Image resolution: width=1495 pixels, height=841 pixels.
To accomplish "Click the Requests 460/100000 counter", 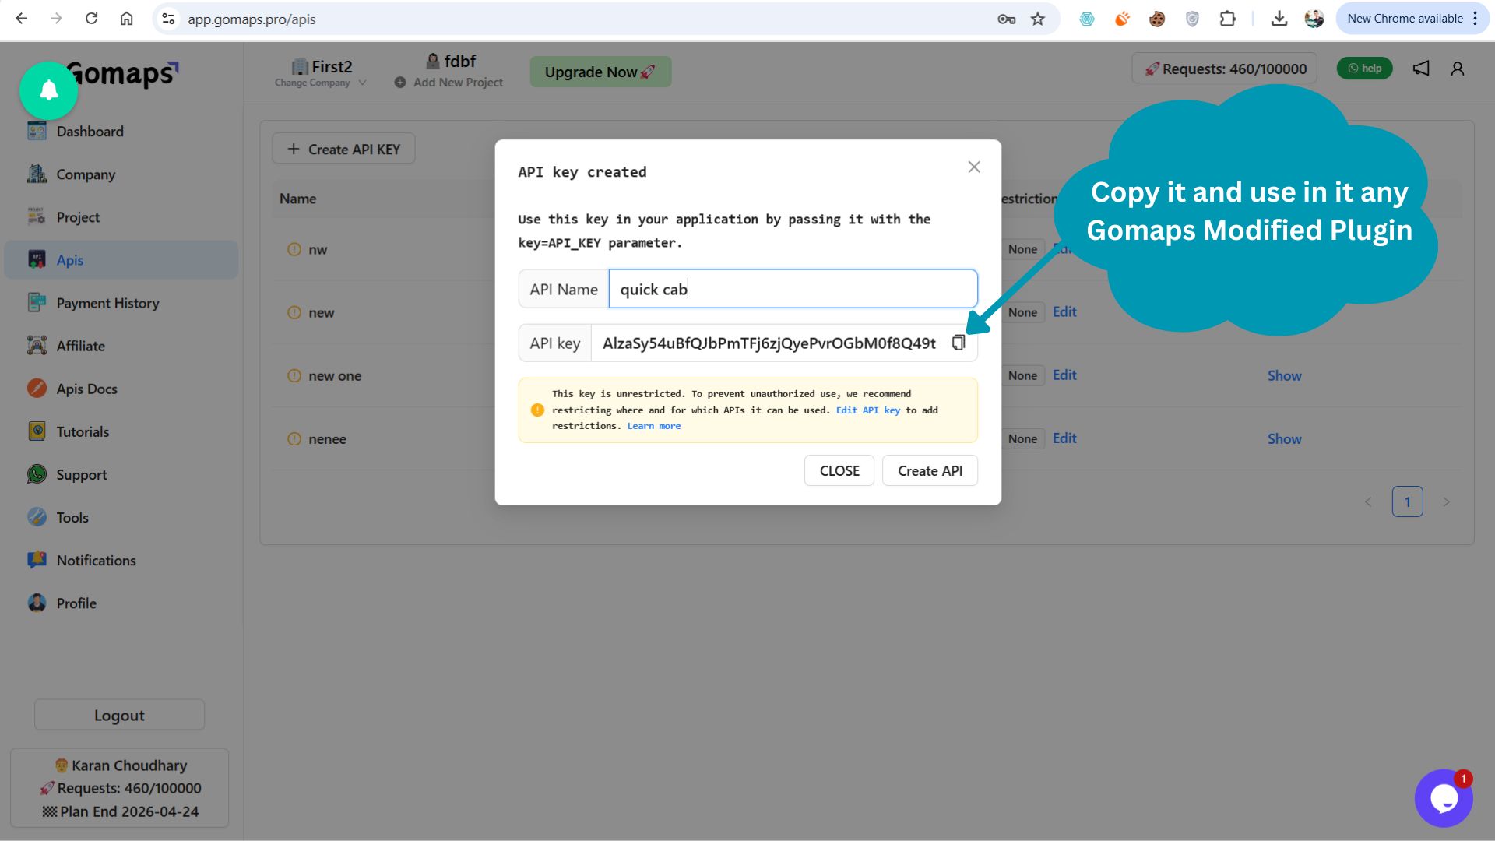I will 1225,69.
